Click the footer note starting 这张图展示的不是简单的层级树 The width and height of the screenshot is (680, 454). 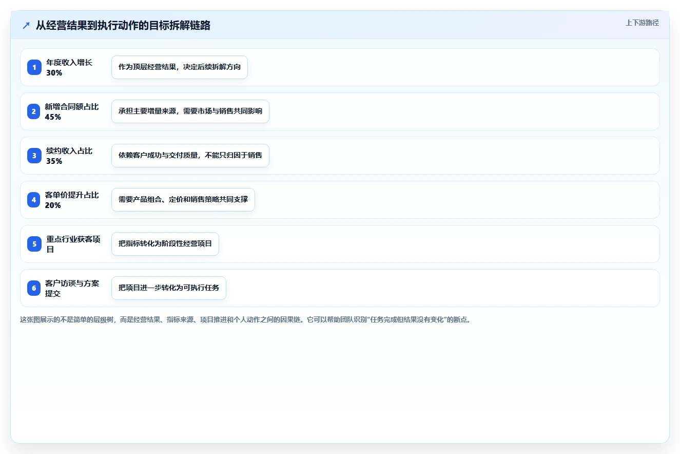(245, 319)
